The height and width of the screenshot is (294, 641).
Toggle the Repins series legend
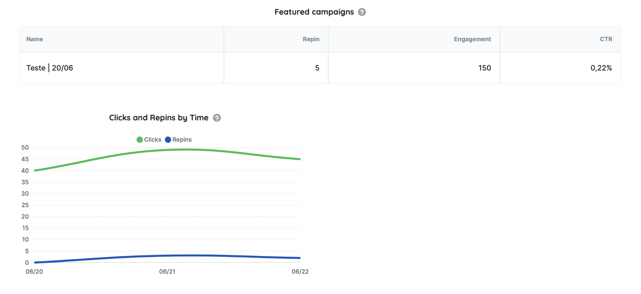(x=178, y=140)
